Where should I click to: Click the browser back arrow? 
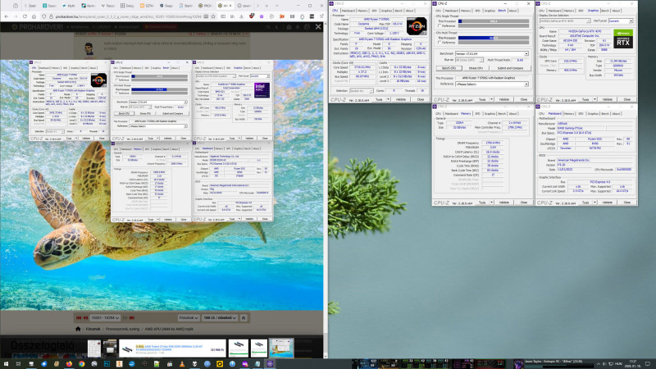(x=7, y=16)
